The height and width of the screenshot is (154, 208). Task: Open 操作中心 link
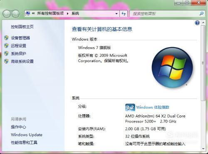pos(18,127)
